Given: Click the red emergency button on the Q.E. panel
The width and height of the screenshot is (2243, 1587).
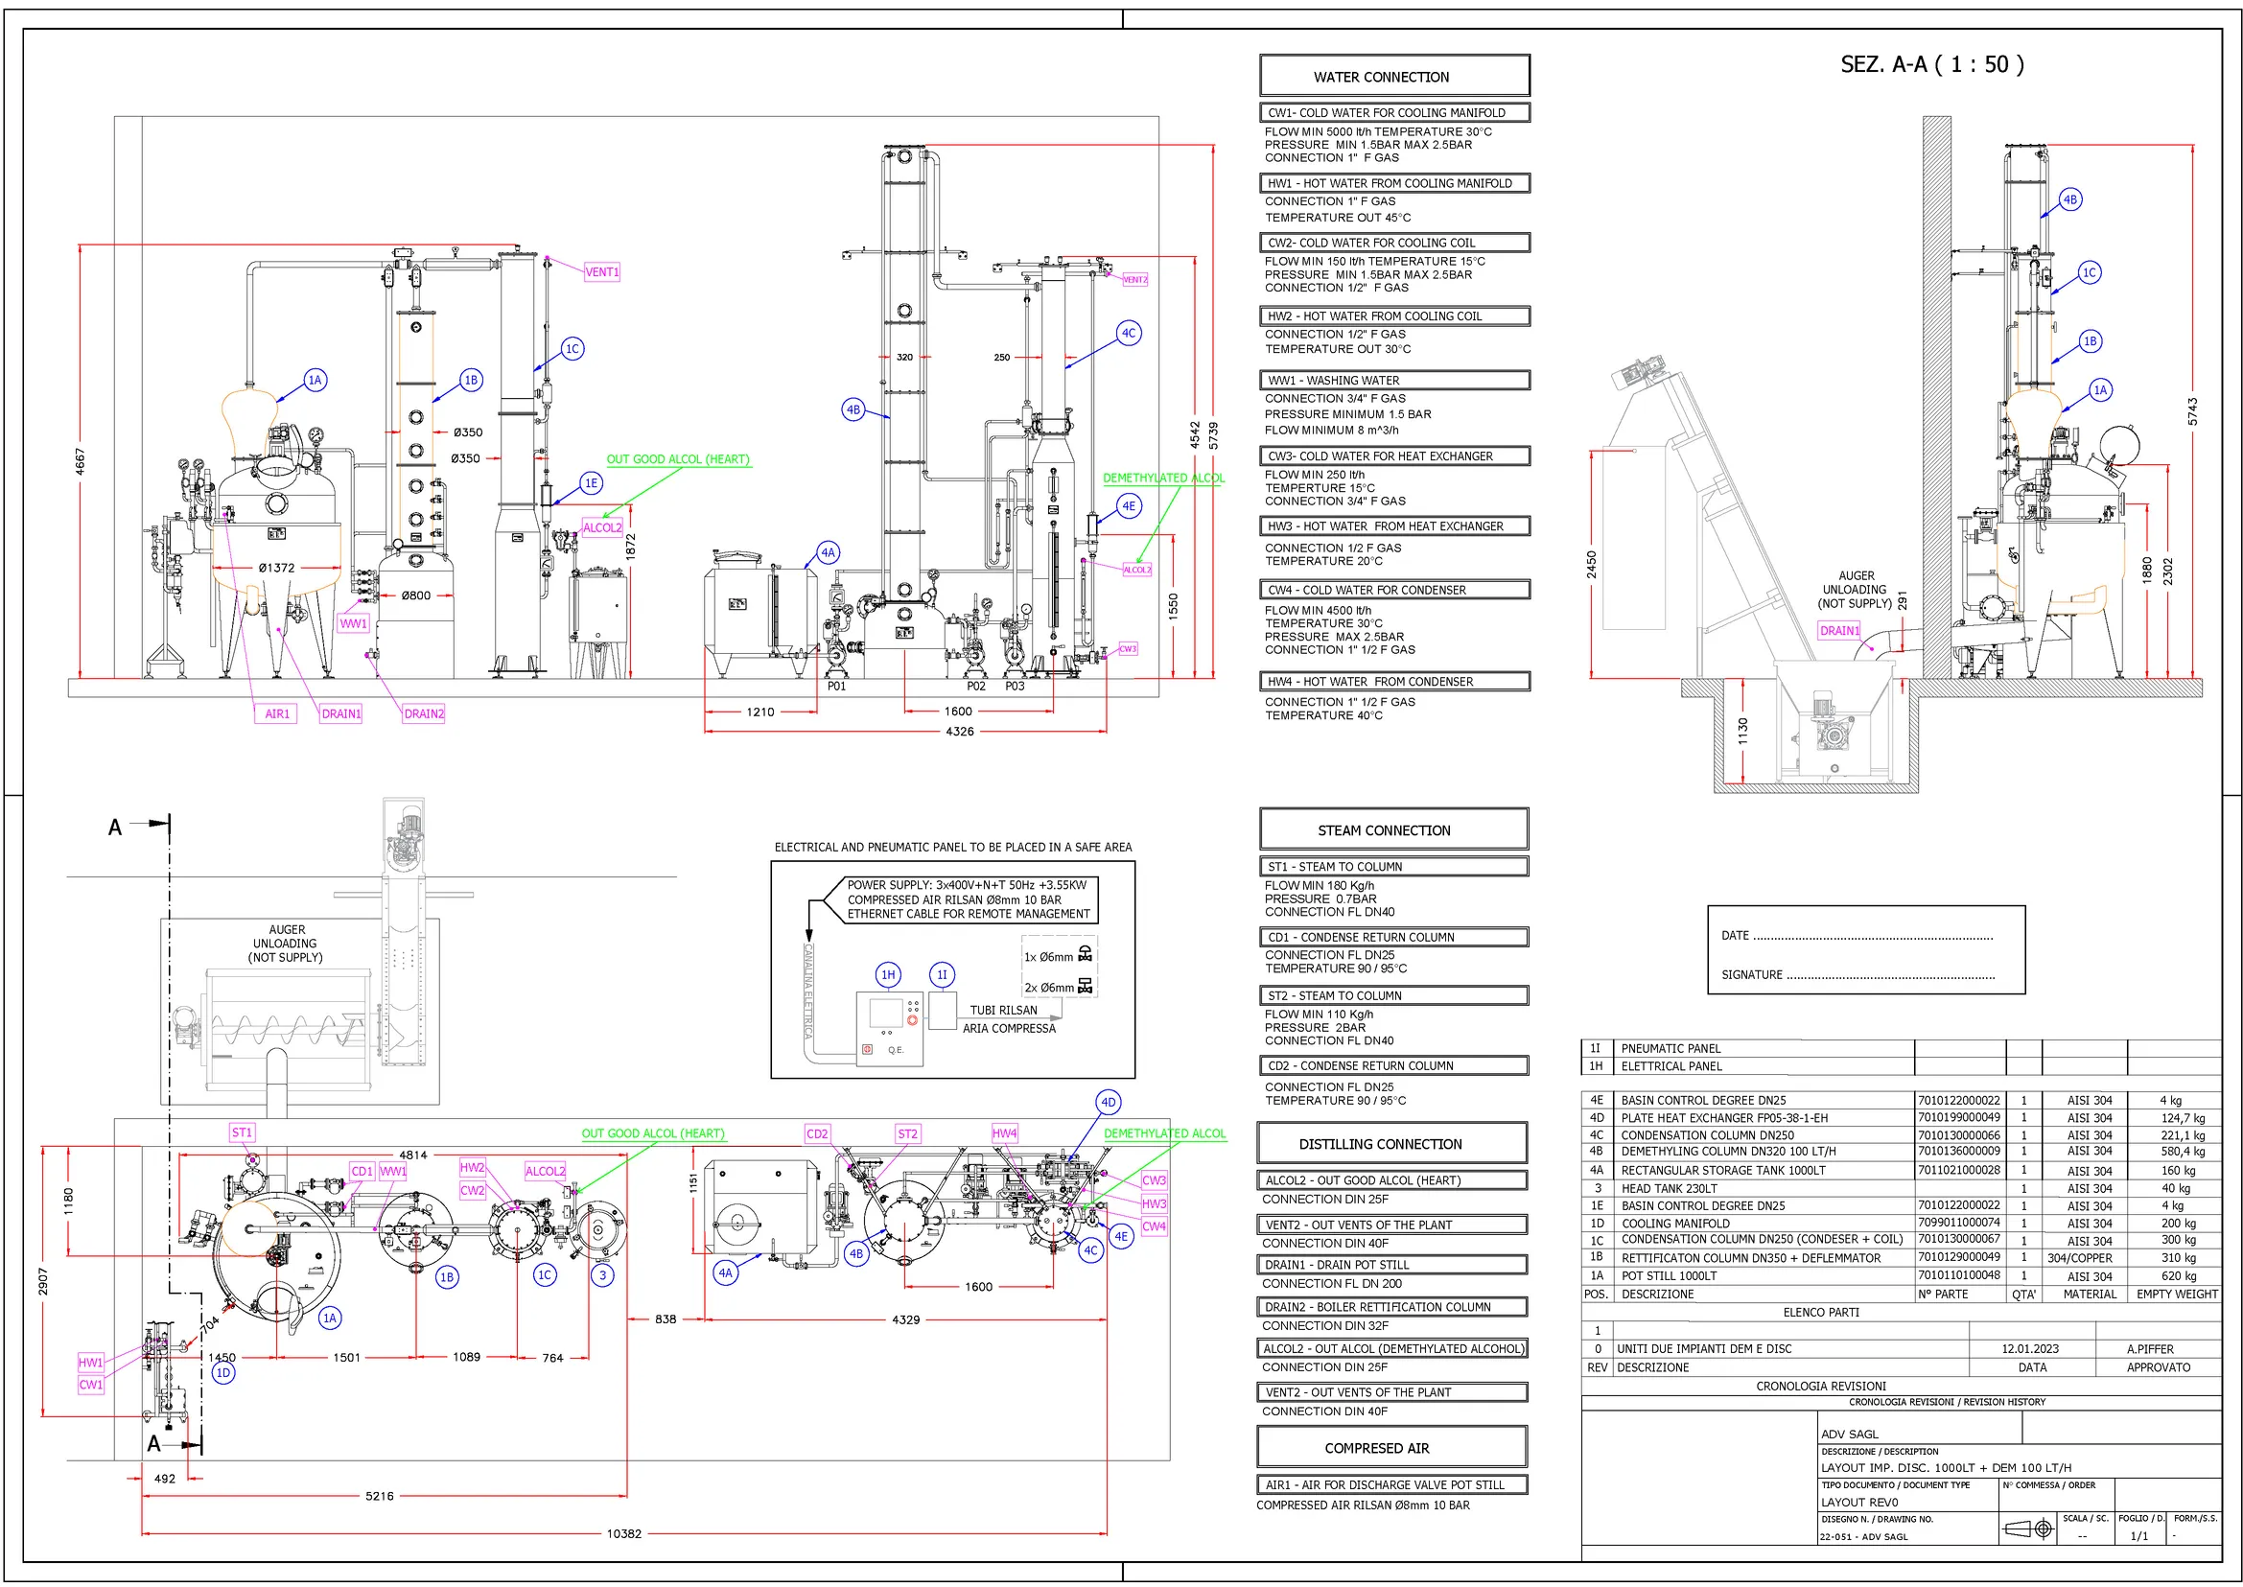Looking at the screenshot, I should pos(912,1020).
